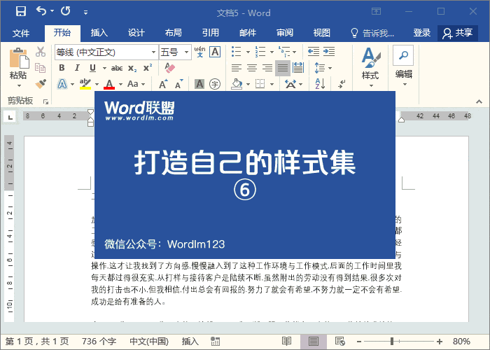490x350 pixels.
Task: Switch to the 视图 ribbon tab
Action: pos(321,32)
